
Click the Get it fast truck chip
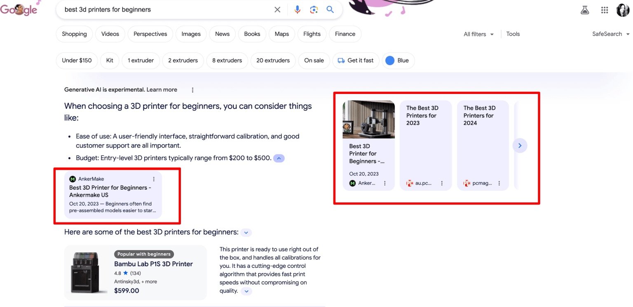[x=356, y=61]
